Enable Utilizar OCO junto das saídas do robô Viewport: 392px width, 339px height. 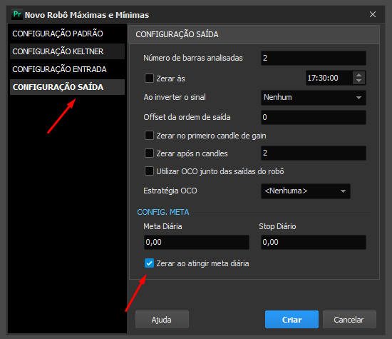(149, 171)
